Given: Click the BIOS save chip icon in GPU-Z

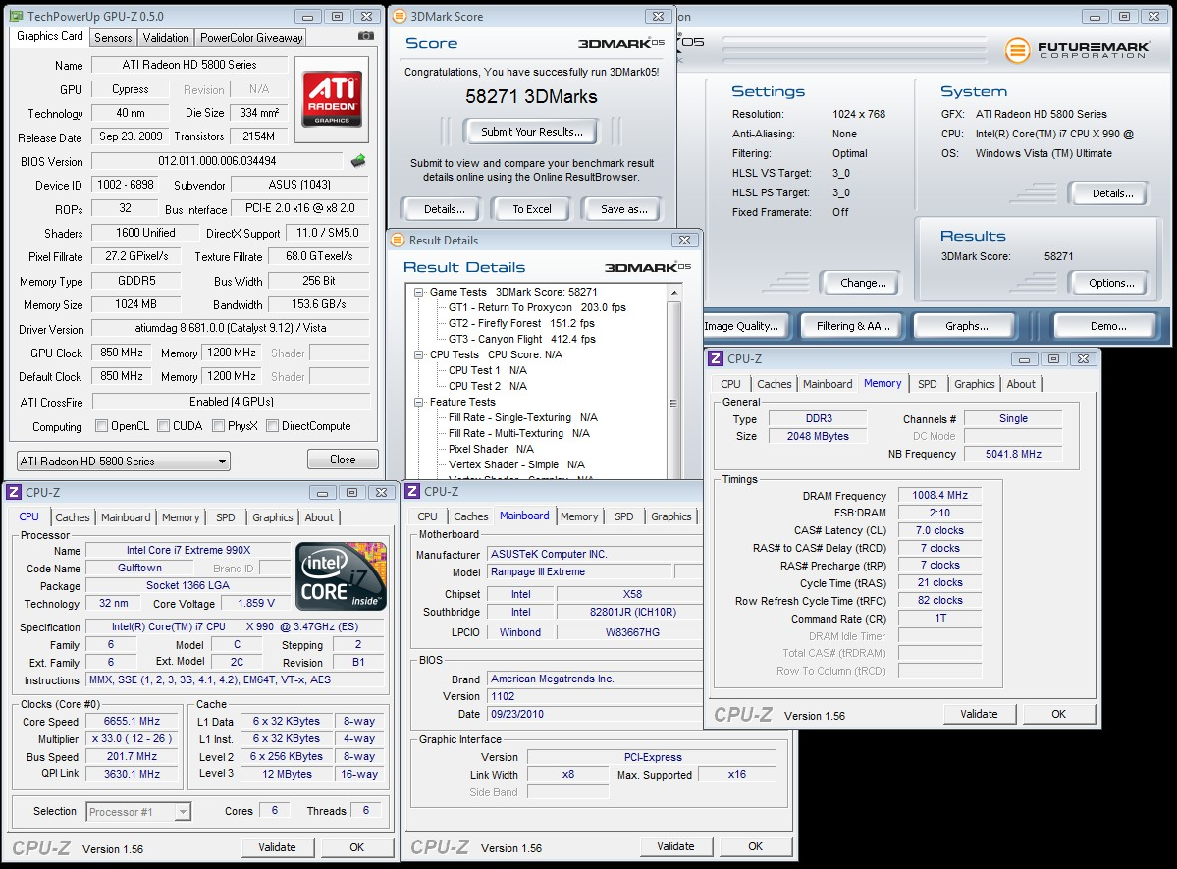Looking at the screenshot, I should pyautogui.click(x=359, y=160).
